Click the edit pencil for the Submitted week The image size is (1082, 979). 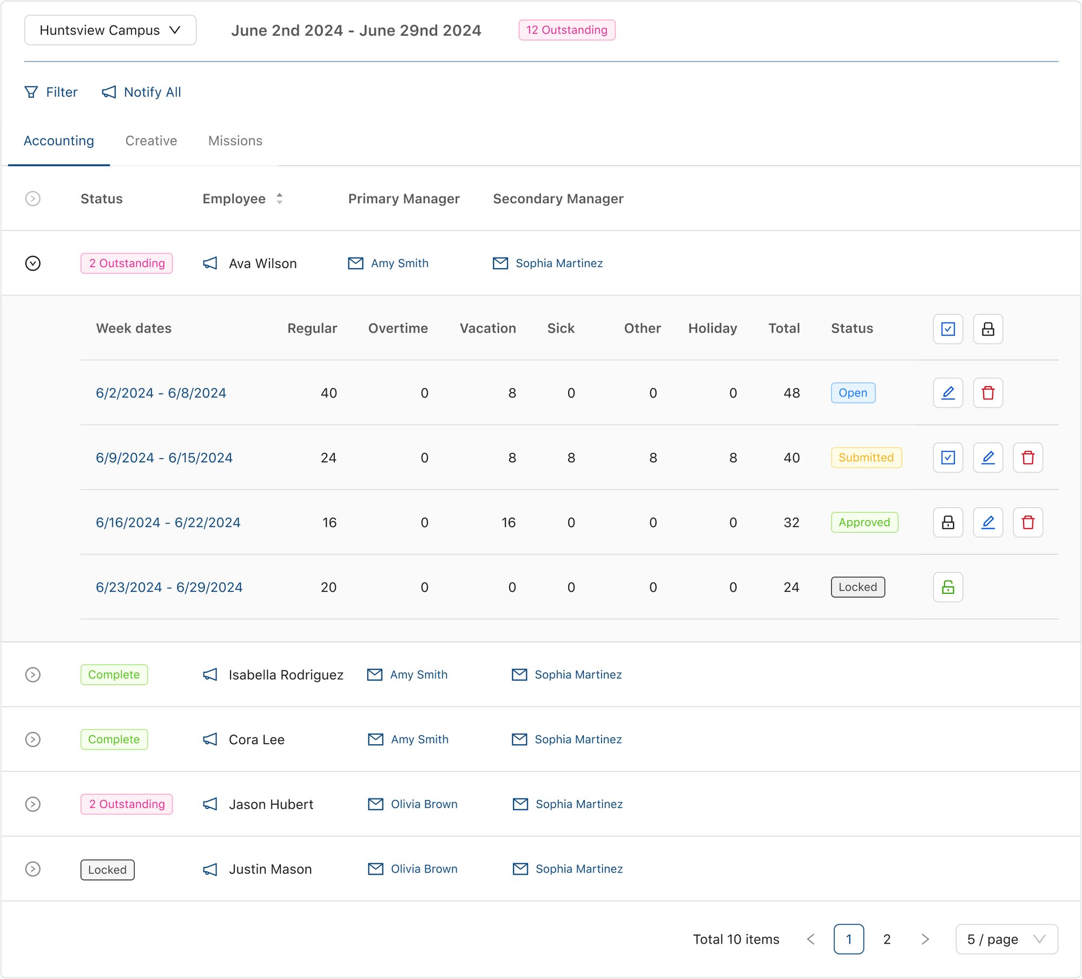pyautogui.click(x=988, y=458)
